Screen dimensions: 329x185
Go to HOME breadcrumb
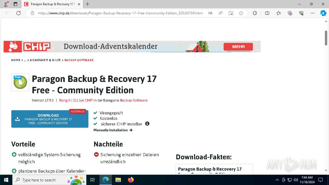tap(16, 60)
